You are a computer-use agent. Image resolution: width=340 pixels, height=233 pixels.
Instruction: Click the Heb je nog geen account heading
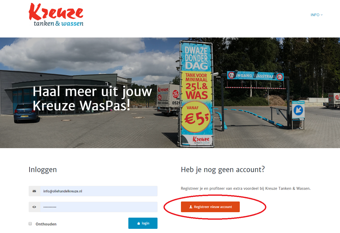click(x=223, y=169)
